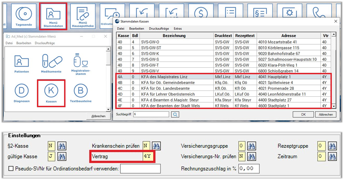Open the Textbausteine icon
Screen dimensions: 344x180
pos(80,93)
